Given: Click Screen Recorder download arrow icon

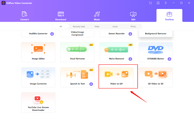Looking at the screenshot, I should click(130, 34).
